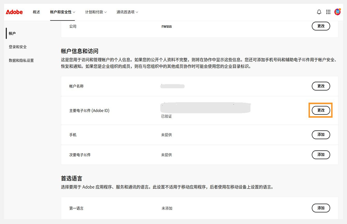This screenshot has width=347, height=224.
Task: Click 添加 for 次要电子邮件
Action: (321, 155)
